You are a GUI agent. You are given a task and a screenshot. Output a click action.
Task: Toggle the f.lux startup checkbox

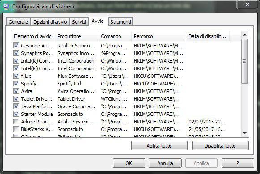tap(16, 76)
